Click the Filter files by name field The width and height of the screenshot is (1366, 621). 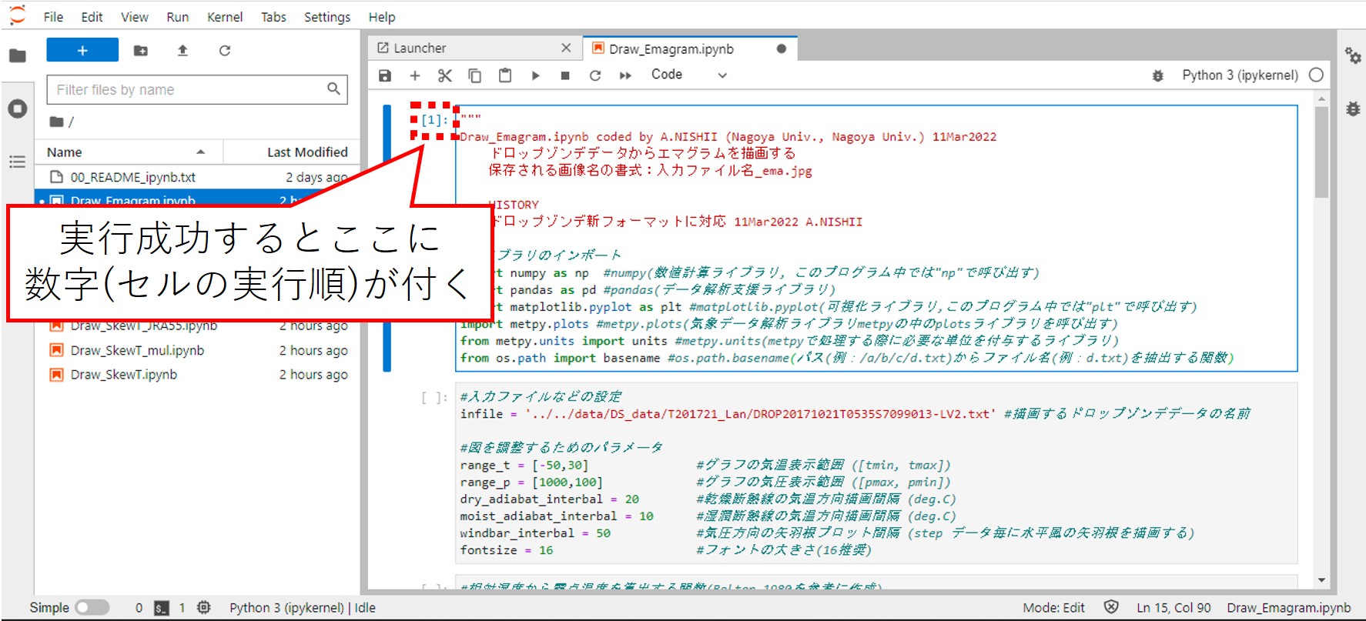point(197,89)
